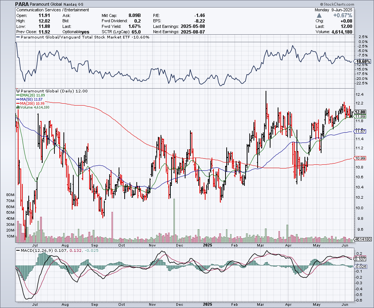The height and width of the screenshot is (308, 374).
Task: Click the red MA(200) legend line marker
Action: (18, 103)
